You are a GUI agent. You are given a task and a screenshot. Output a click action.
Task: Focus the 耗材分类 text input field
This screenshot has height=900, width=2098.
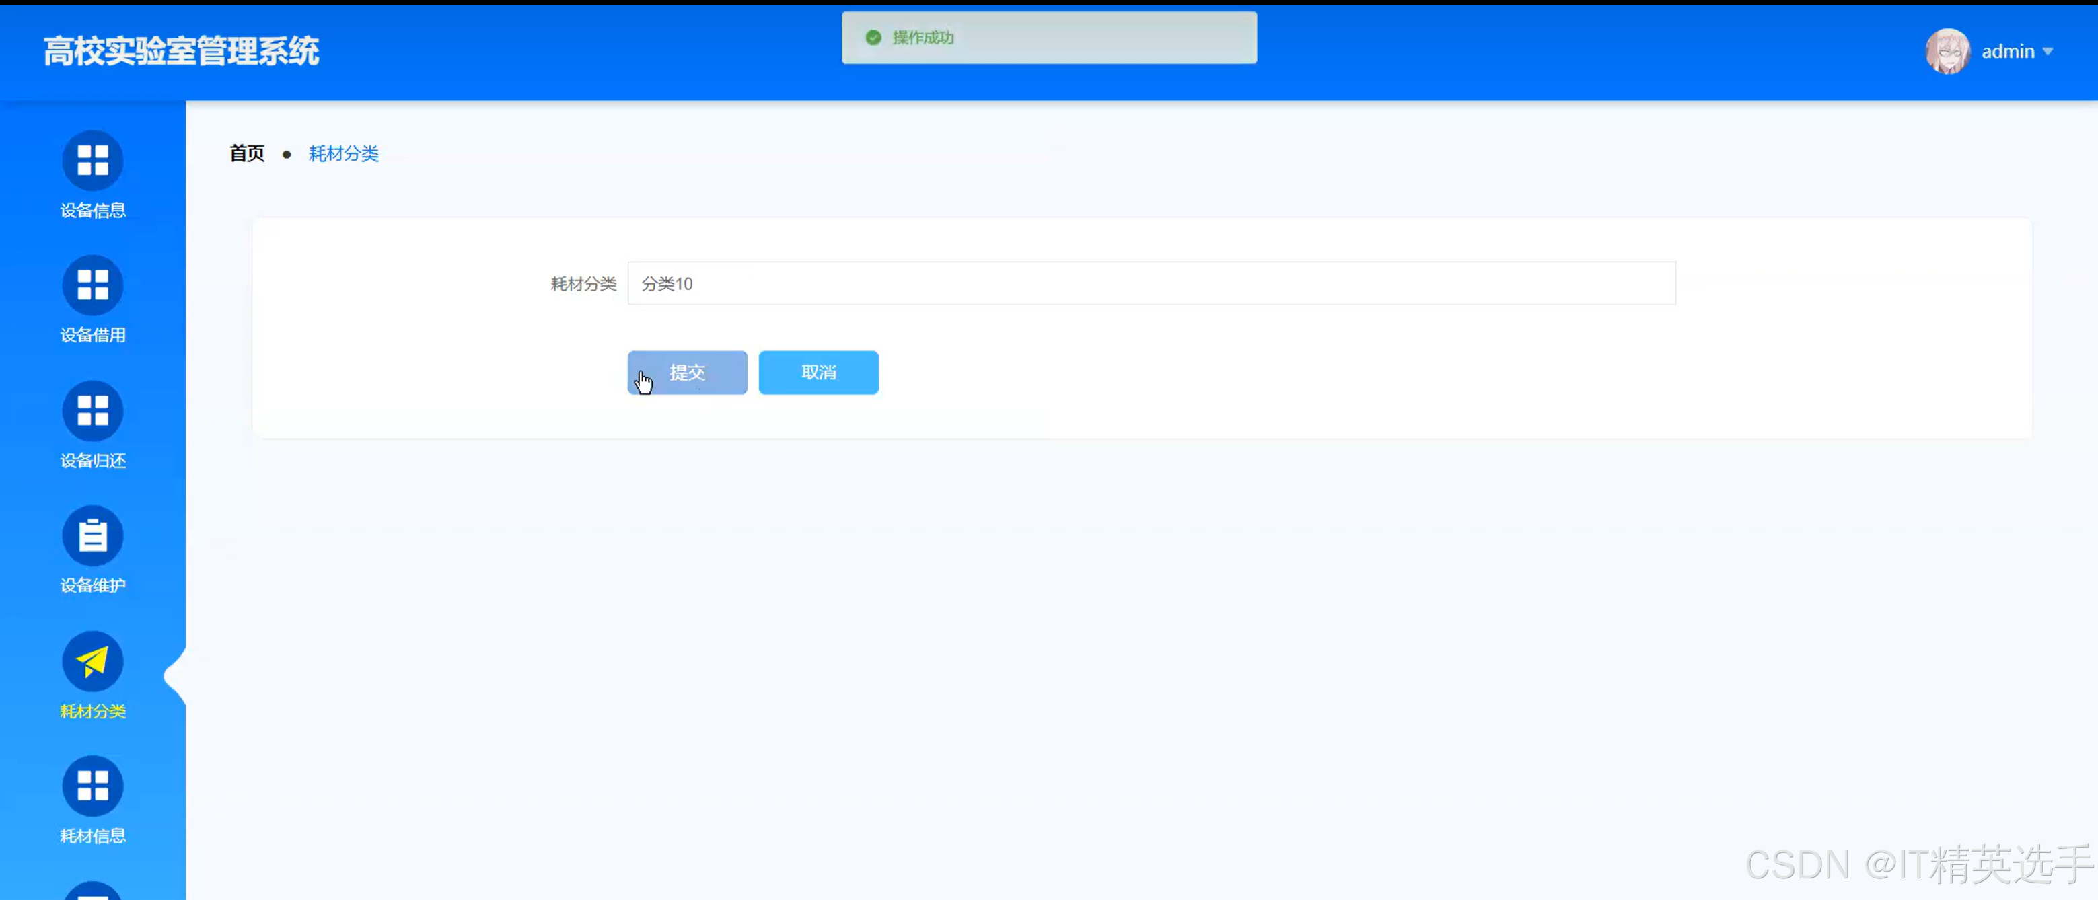(x=1151, y=283)
